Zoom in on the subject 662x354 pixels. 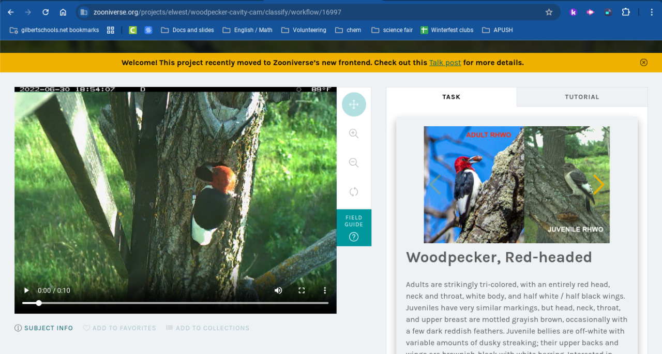point(354,134)
